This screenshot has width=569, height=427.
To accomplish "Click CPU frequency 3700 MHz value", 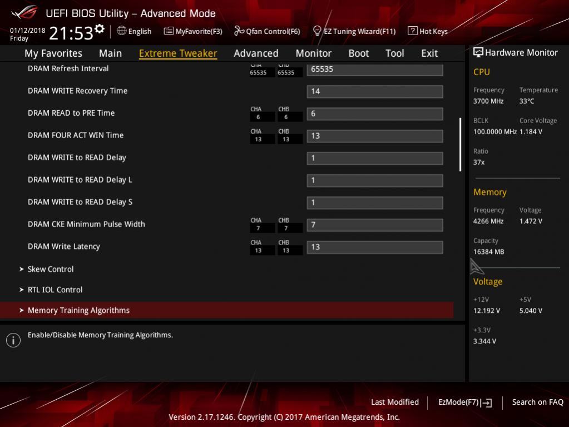I will 488,101.
